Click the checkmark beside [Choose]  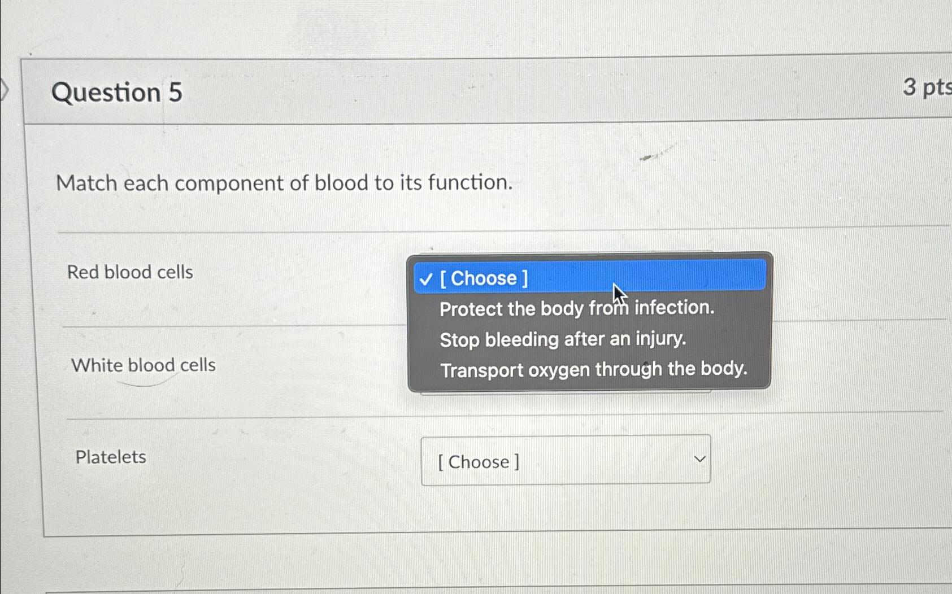pyautogui.click(x=427, y=278)
